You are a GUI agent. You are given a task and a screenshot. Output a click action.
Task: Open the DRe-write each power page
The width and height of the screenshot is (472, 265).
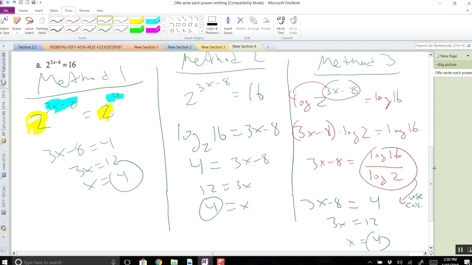click(x=453, y=73)
